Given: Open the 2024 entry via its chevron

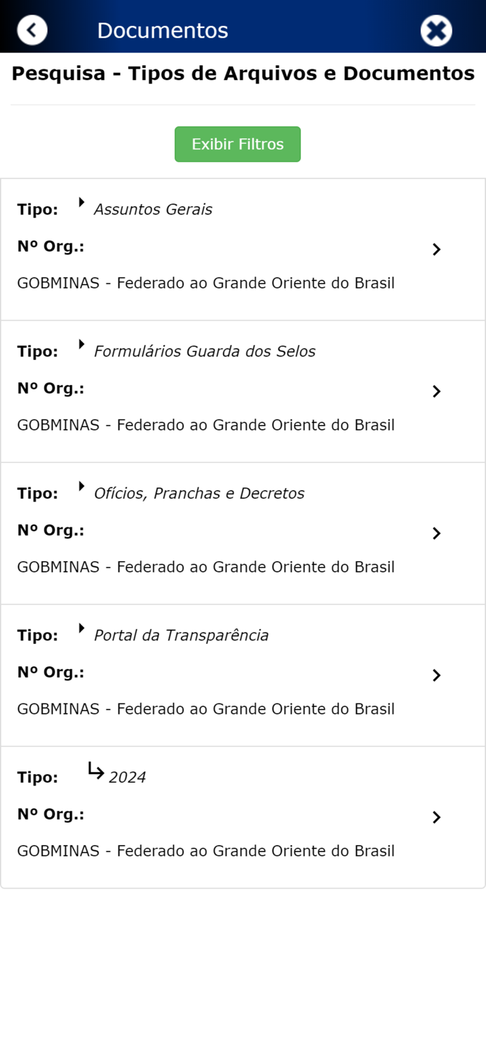Looking at the screenshot, I should (x=437, y=817).
